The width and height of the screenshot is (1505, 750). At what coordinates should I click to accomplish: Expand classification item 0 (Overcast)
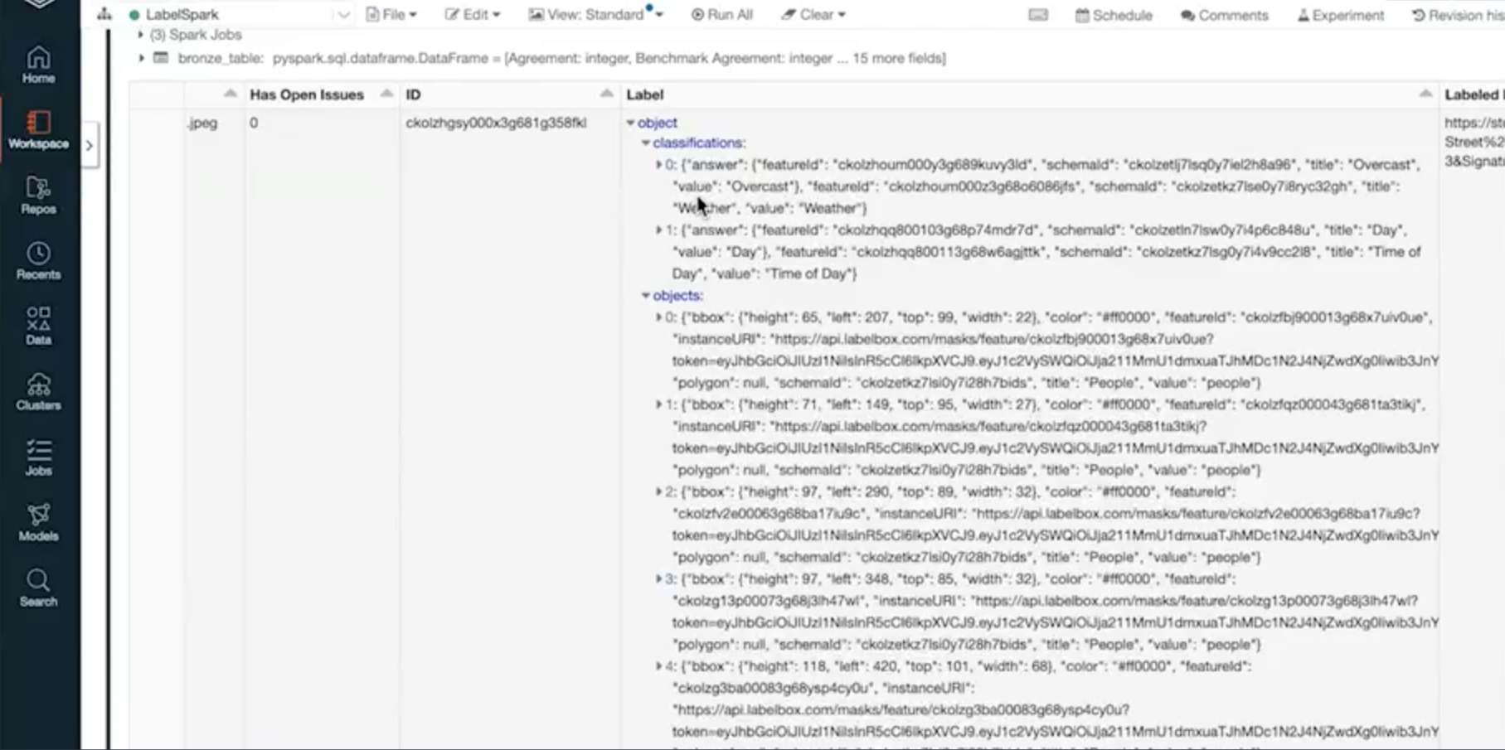tap(659, 164)
